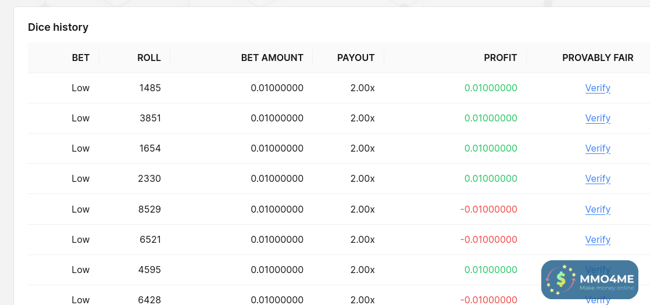
Task: Click the Dice history heading
Action: point(58,27)
